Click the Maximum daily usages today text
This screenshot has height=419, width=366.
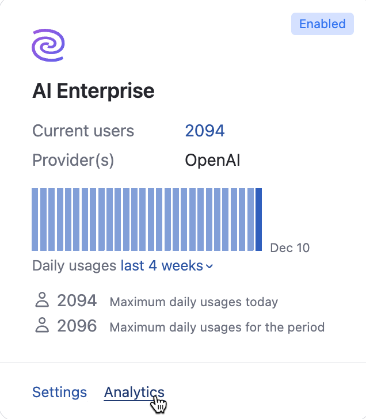(193, 302)
